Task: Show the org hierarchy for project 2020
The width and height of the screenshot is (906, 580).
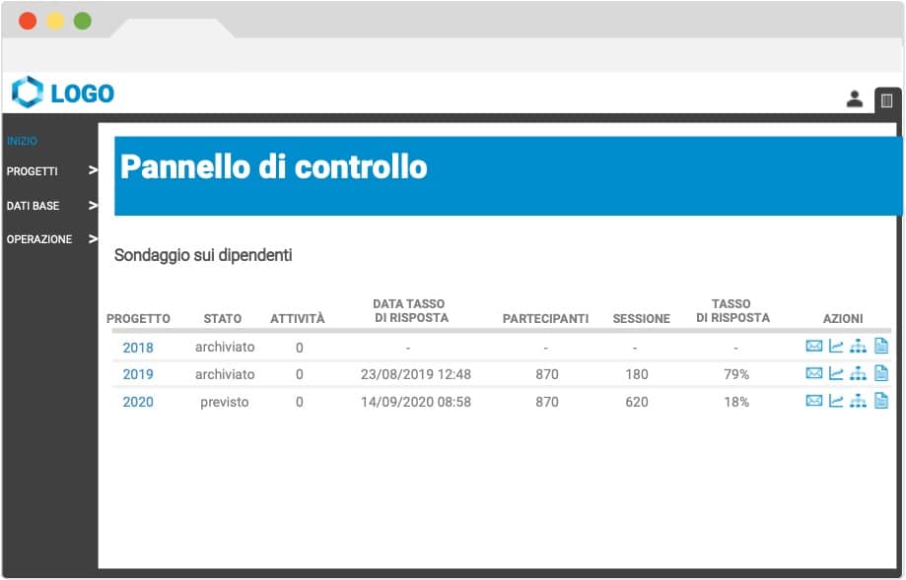Action: coord(858,400)
